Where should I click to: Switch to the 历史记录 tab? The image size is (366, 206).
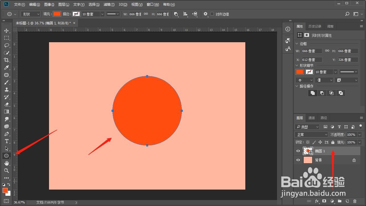pos(315,26)
